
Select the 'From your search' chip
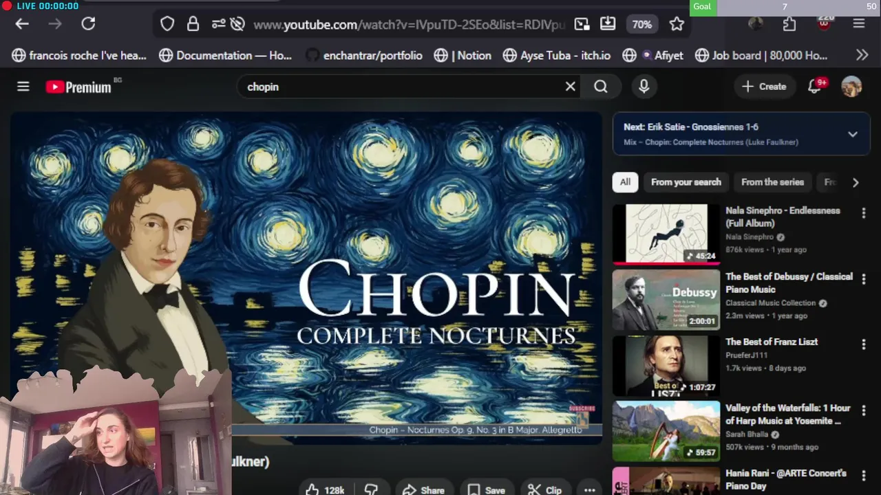[686, 182]
